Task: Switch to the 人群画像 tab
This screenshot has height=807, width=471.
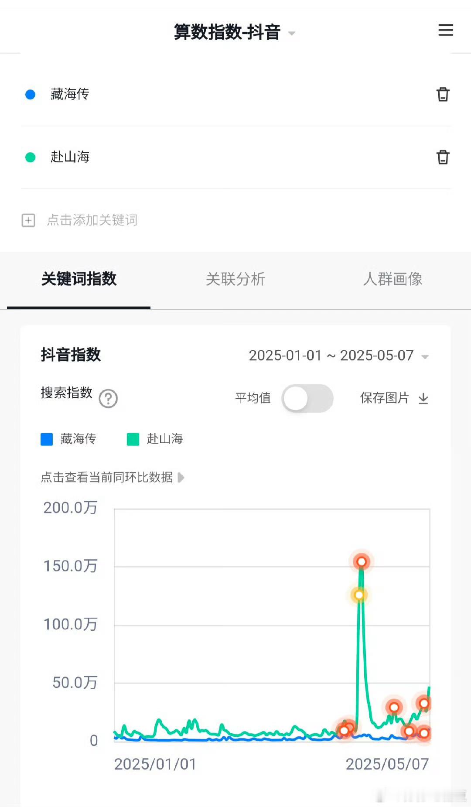Action: tap(392, 279)
